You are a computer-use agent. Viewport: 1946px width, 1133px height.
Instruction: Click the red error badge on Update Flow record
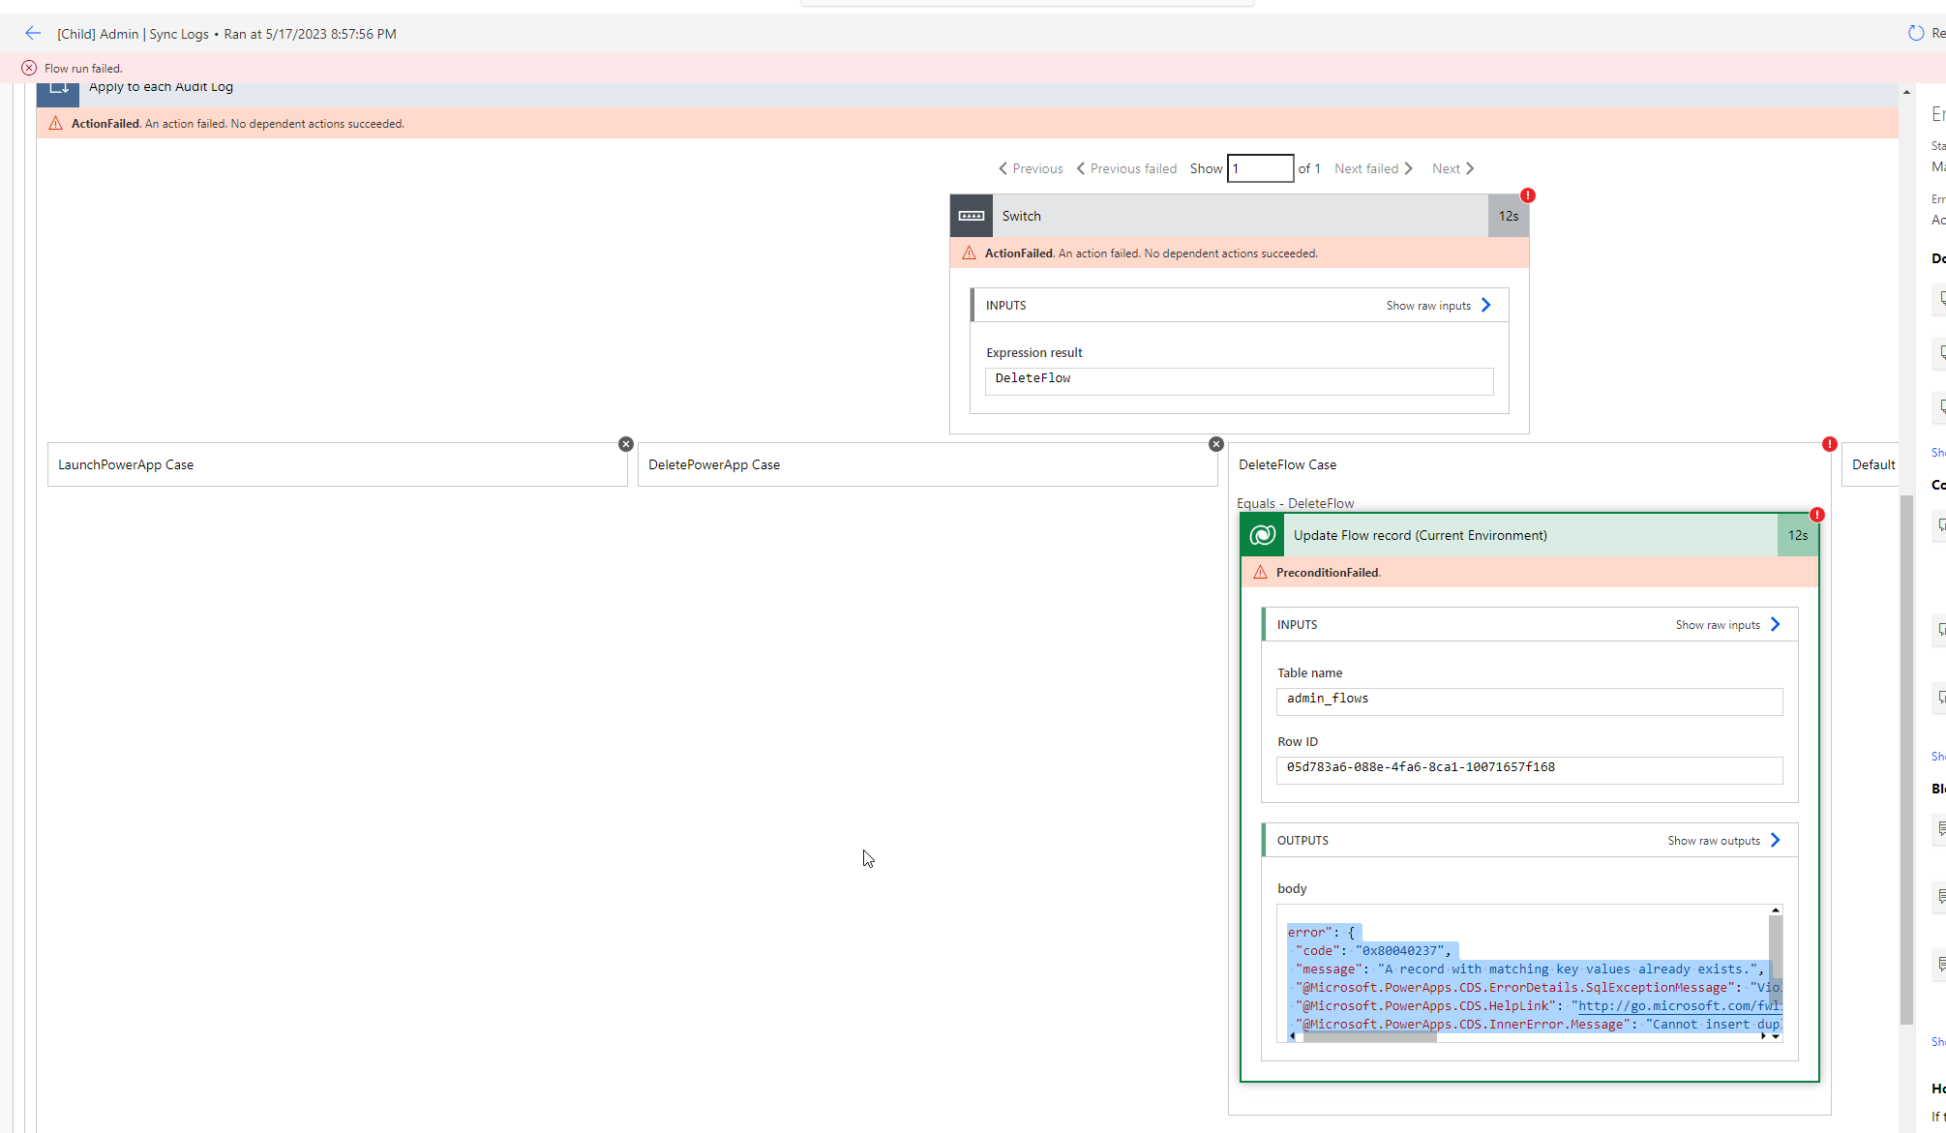click(1817, 514)
